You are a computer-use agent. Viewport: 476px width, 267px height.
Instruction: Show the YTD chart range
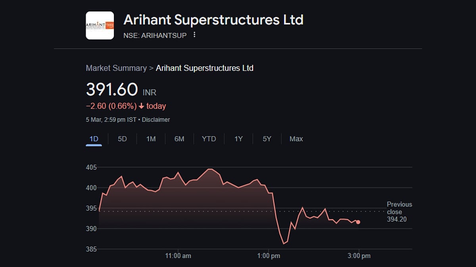click(x=209, y=139)
